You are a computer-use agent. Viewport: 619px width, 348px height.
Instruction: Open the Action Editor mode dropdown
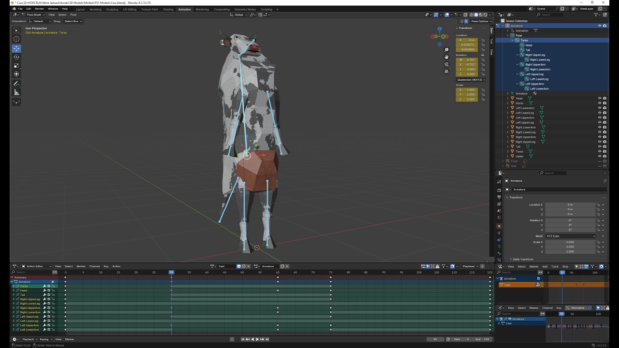point(36,266)
